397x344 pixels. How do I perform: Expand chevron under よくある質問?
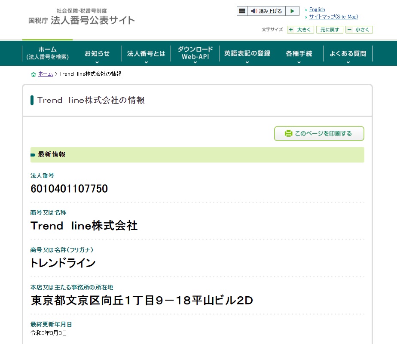point(348,62)
